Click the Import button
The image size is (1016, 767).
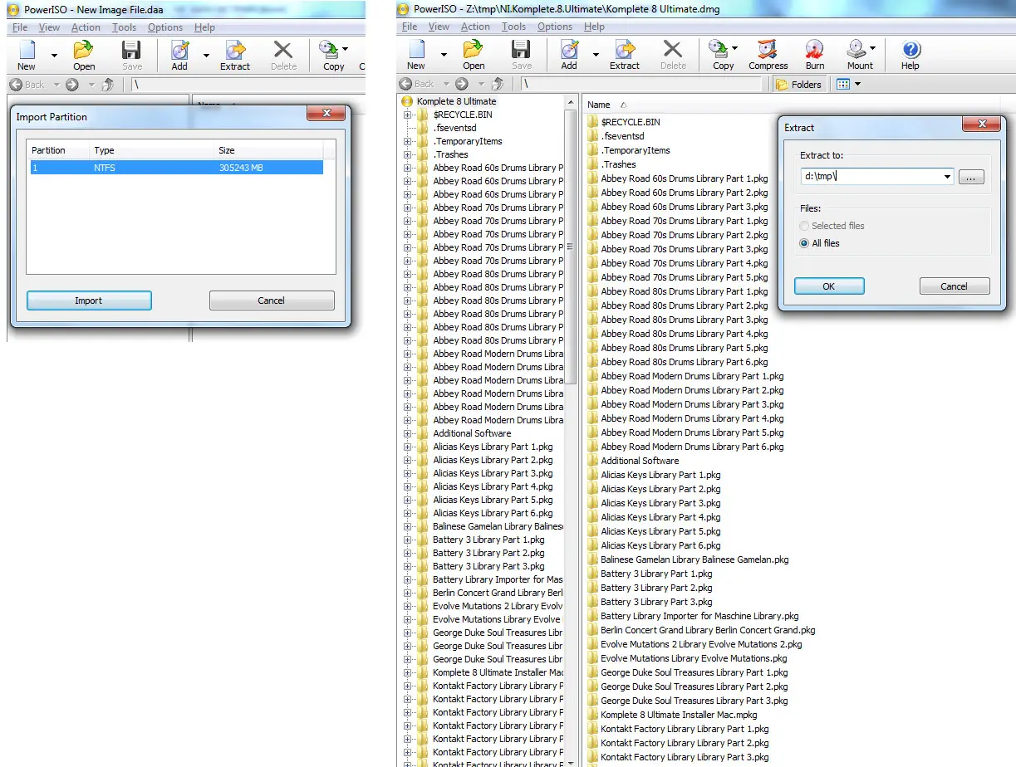click(x=89, y=300)
